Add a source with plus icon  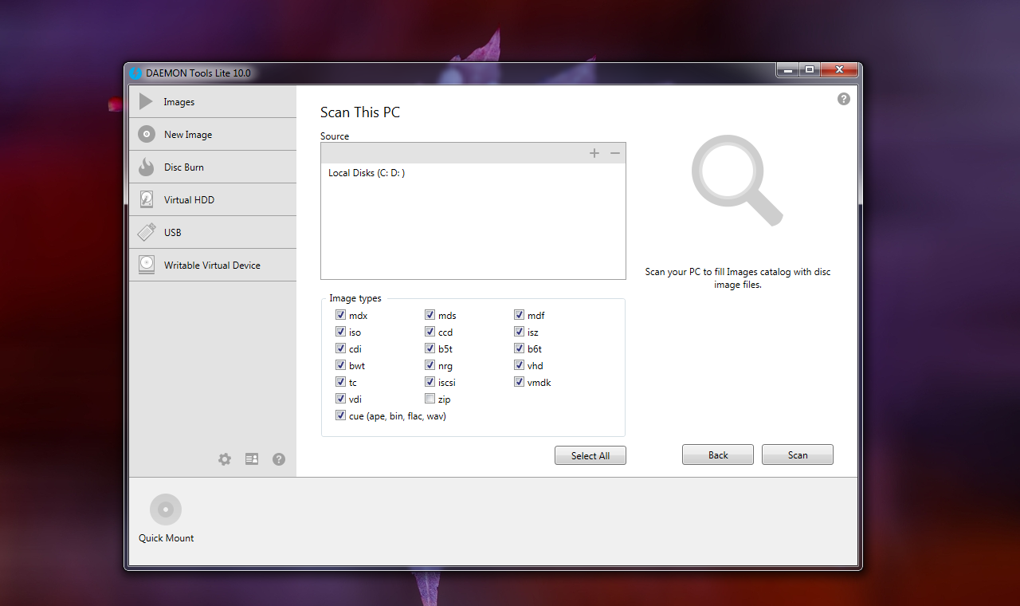tap(594, 153)
